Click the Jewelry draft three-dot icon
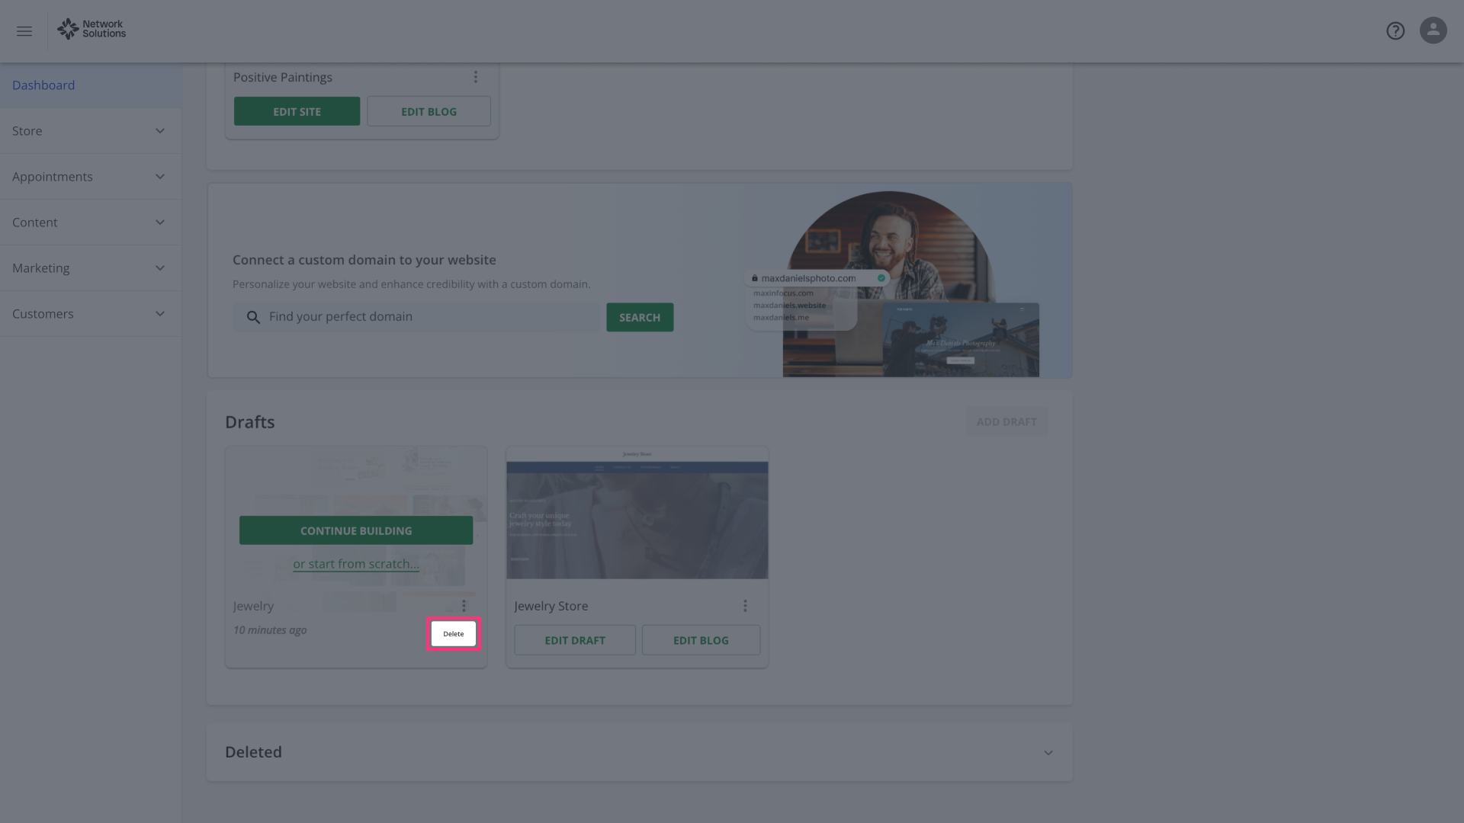Image resolution: width=1464 pixels, height=823 pixels. (x=464, y=606)
